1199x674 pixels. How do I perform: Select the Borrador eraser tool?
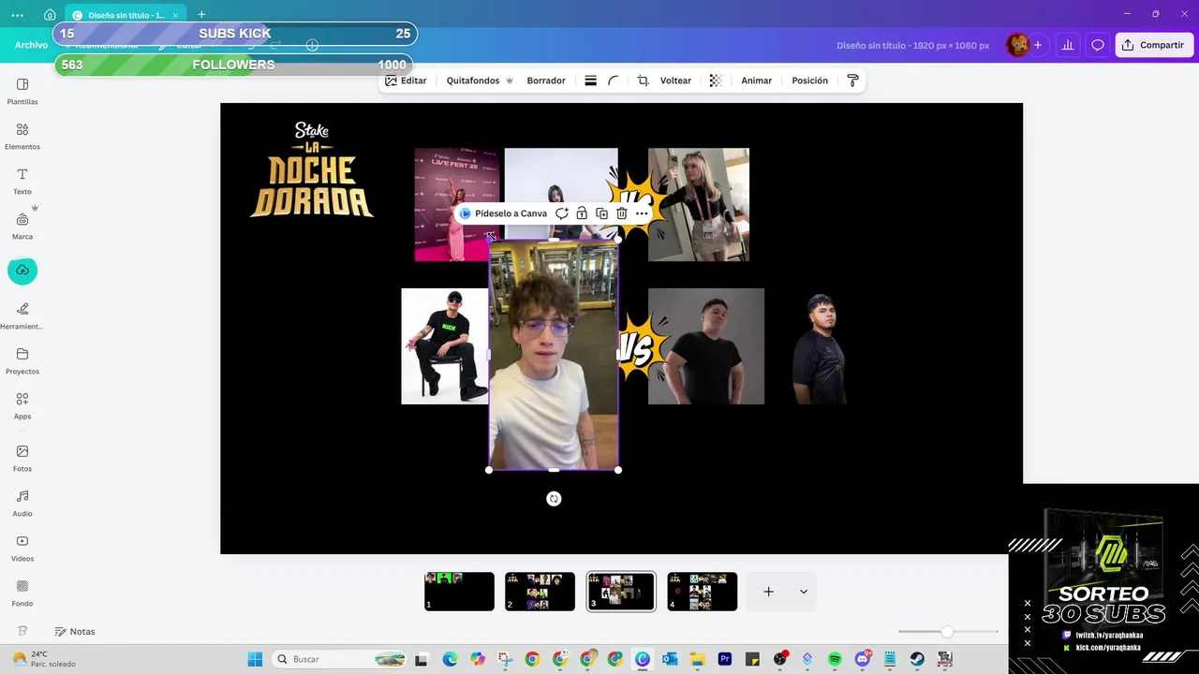546,81
